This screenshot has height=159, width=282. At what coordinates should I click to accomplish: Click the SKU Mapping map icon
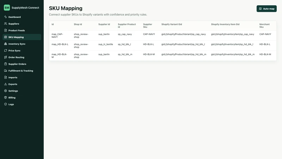pos(6,37)
